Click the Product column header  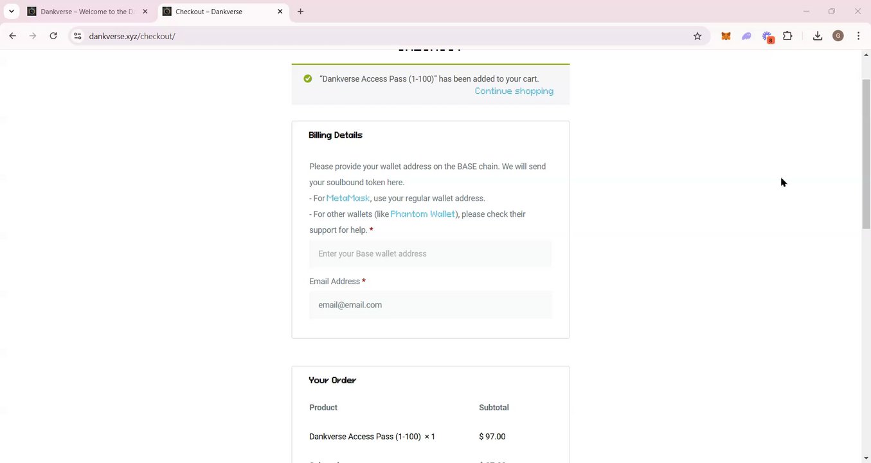323,408
